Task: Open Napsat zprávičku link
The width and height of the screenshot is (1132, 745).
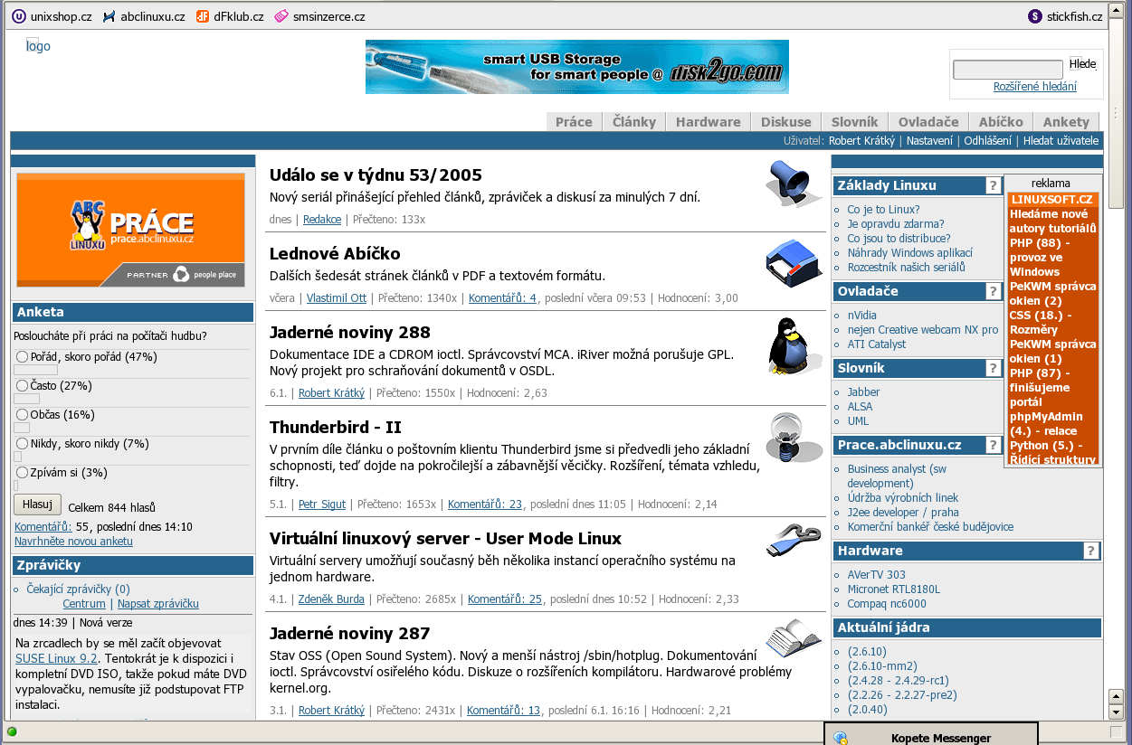Action: point(157,604)
